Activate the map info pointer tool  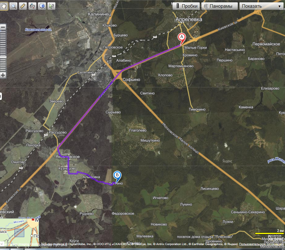tap(51, 6)
